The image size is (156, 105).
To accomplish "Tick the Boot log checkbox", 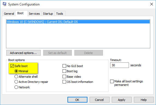I will pos(64,71).
